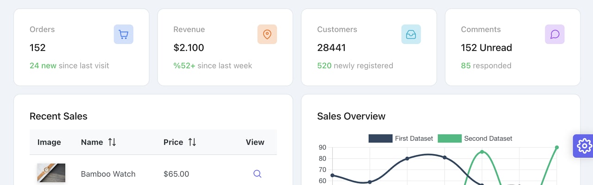Click the Bamboo Watch name cell
The height and width of the screenshot is (185, 593).
(108, 174)
